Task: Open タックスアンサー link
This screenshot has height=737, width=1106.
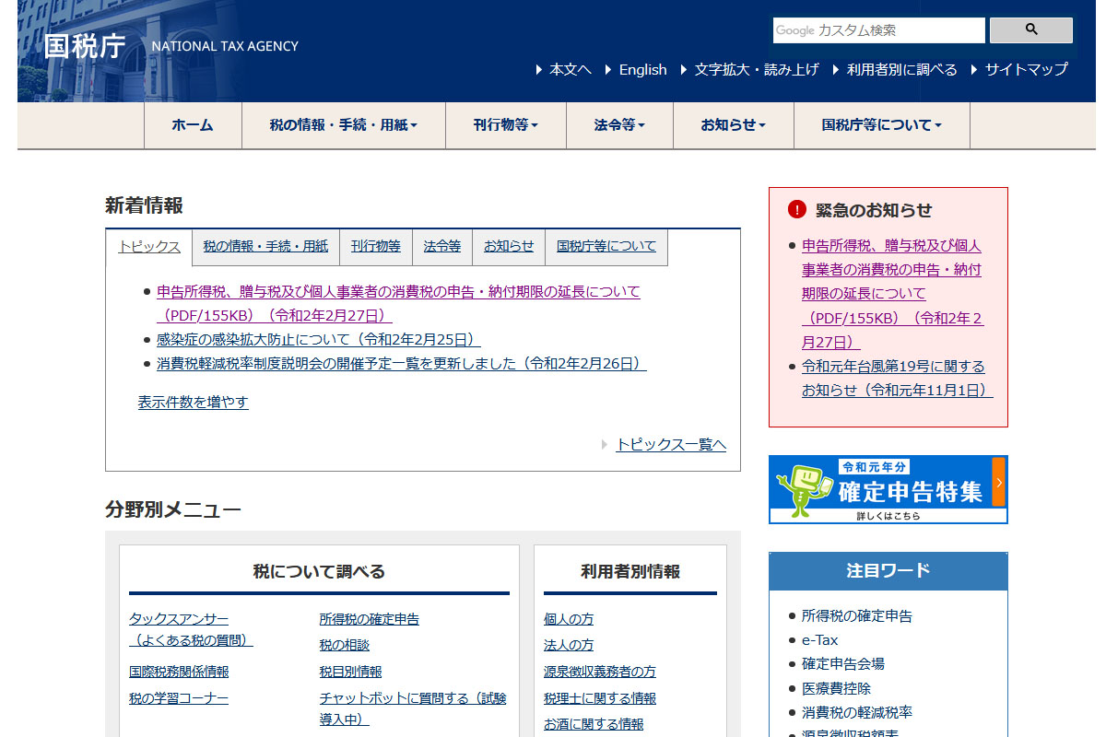Action: click(179, 619)
